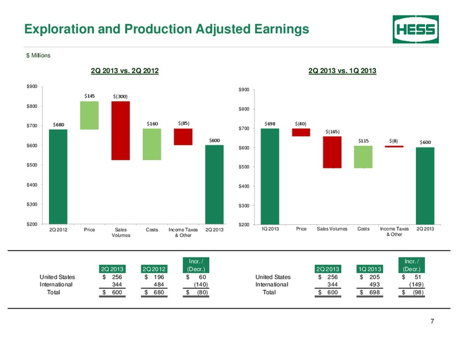Select the "484" International cell
This screenshot has width=462, height=347.
click(x=158, y=285)
